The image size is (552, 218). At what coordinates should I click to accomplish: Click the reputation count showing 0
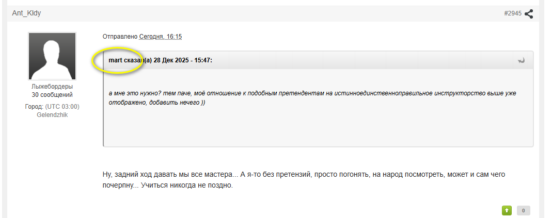523,210
